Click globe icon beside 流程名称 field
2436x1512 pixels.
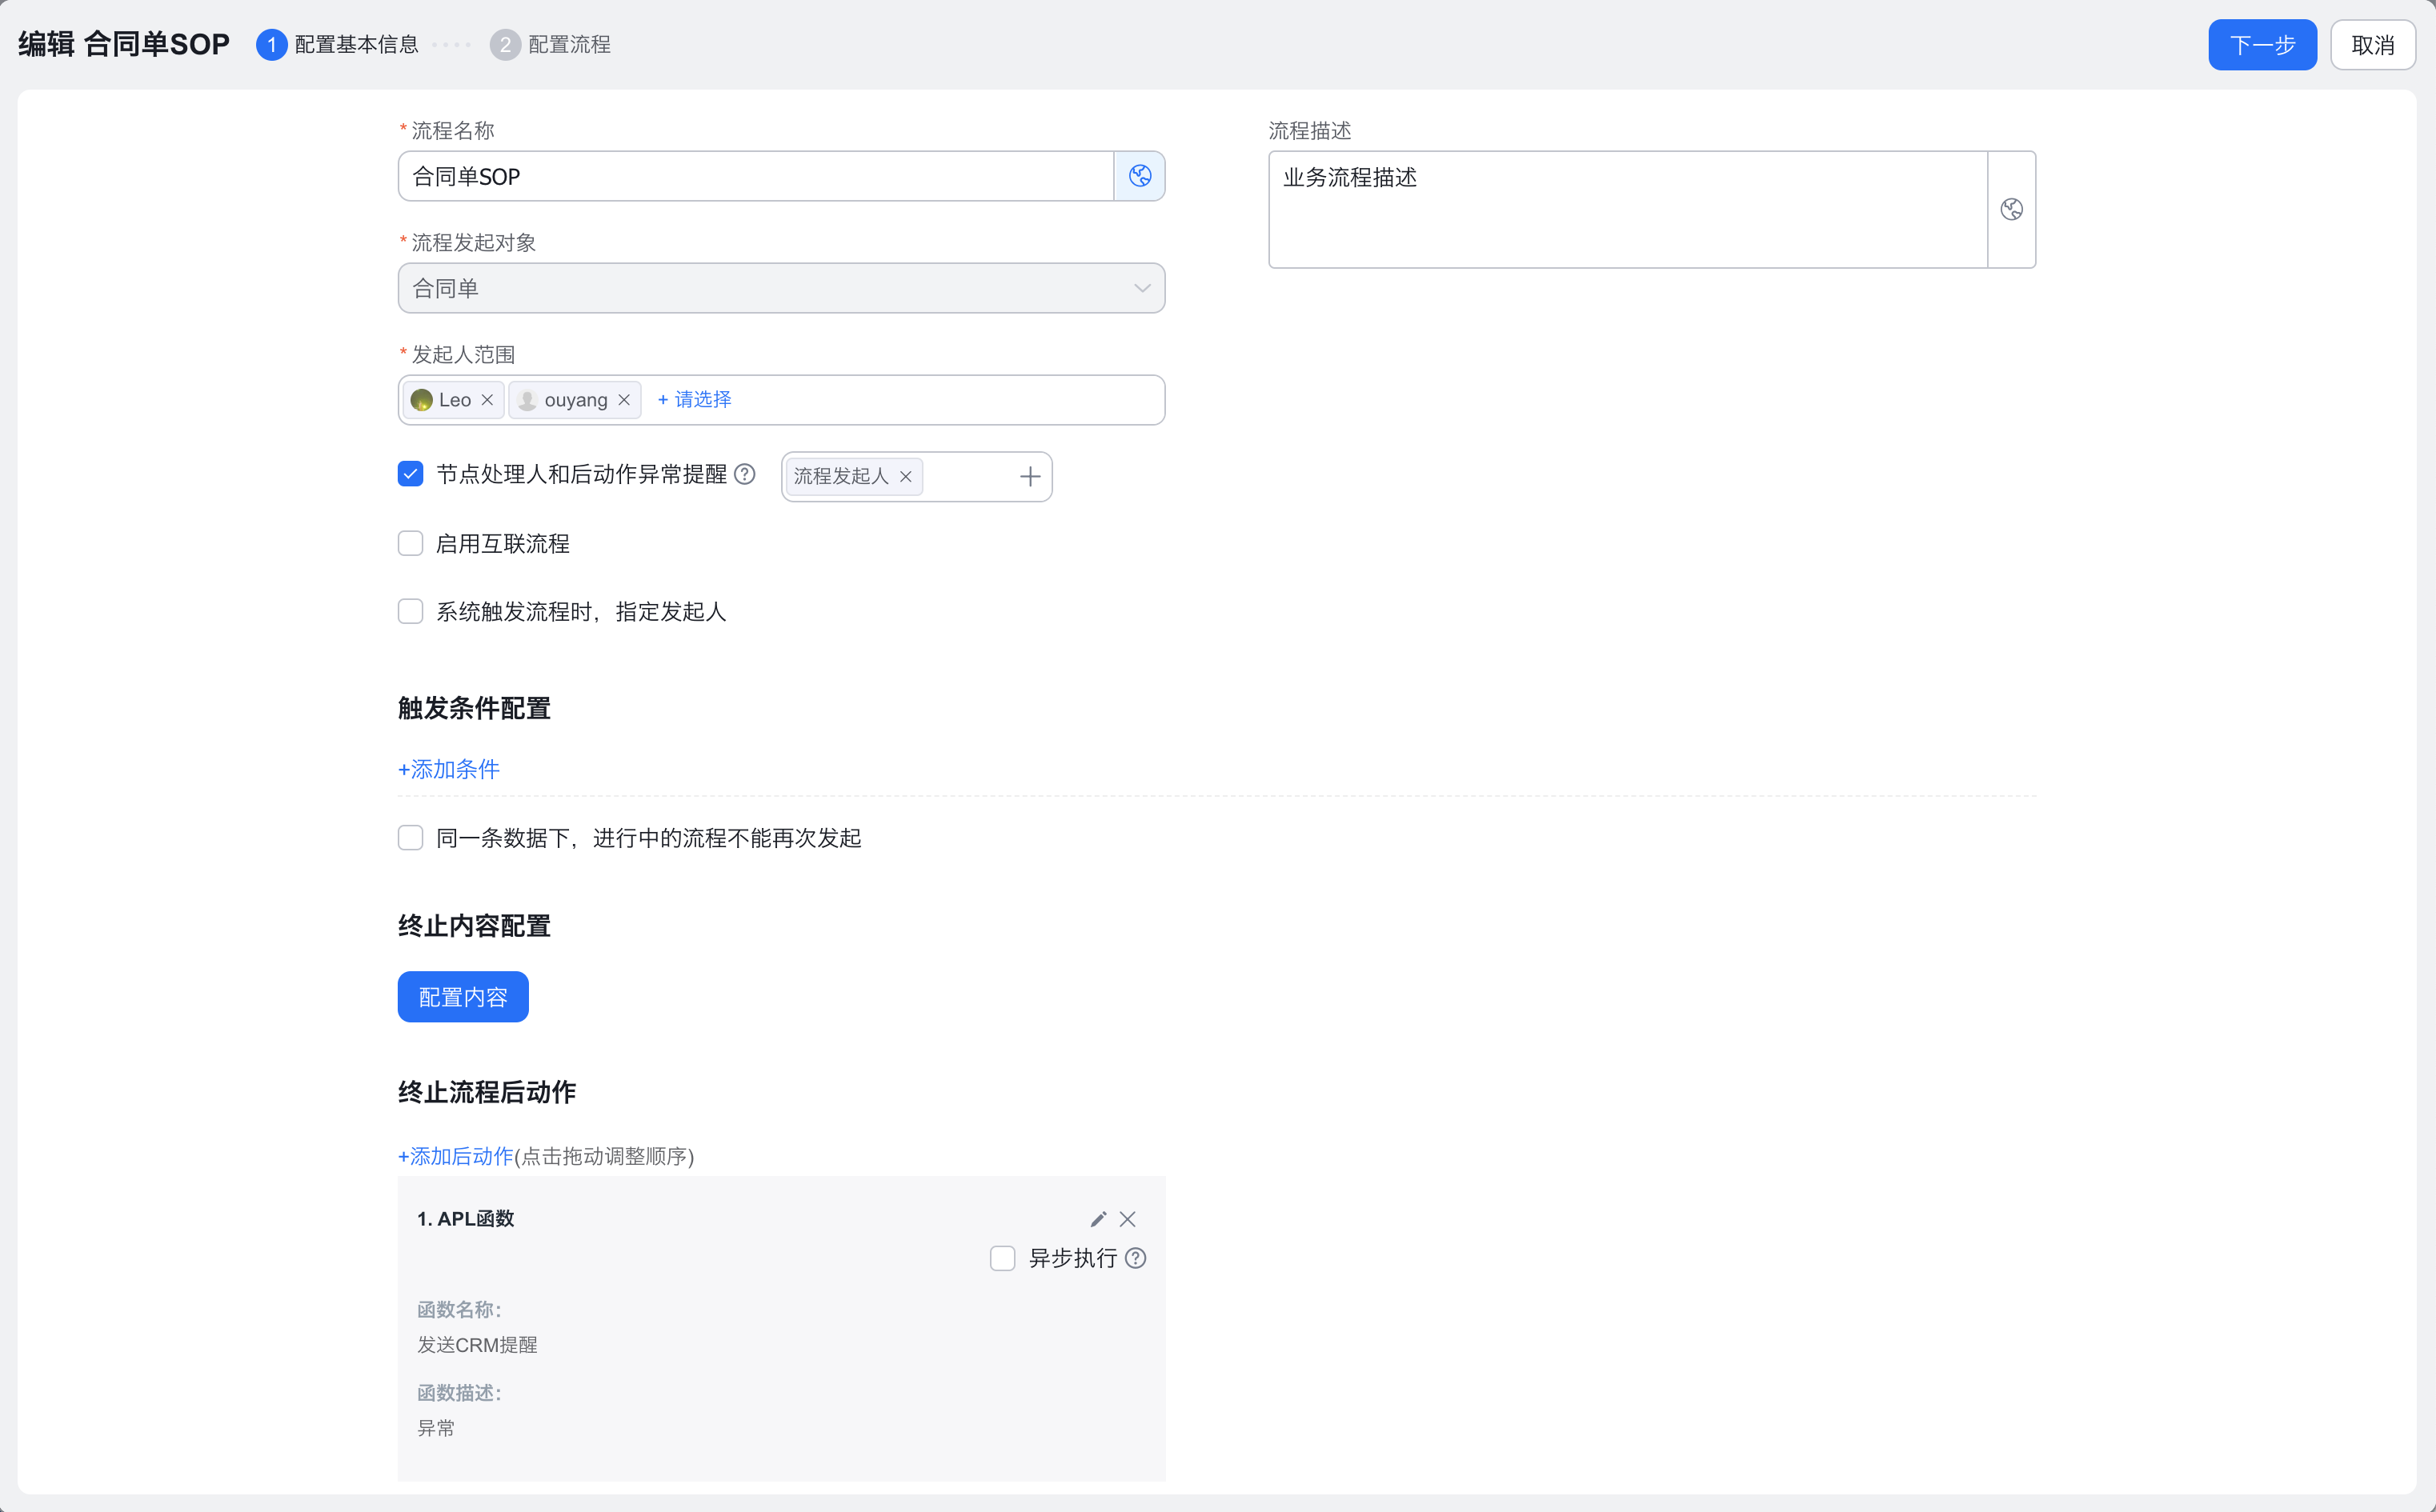pos(1139,176)
